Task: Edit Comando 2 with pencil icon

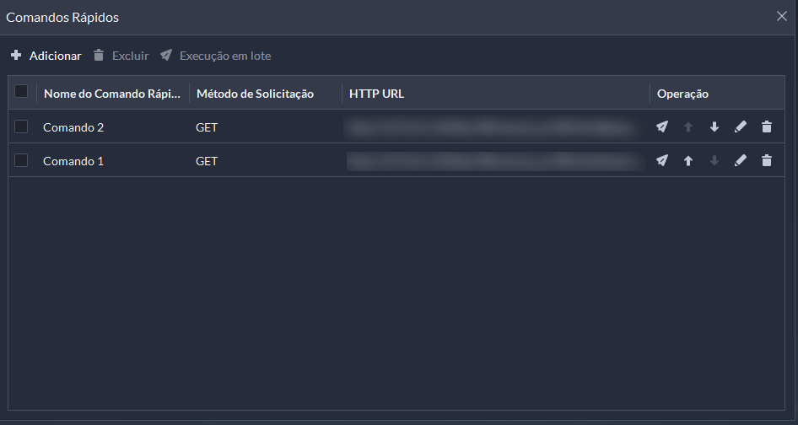Action: pos(741,126)
